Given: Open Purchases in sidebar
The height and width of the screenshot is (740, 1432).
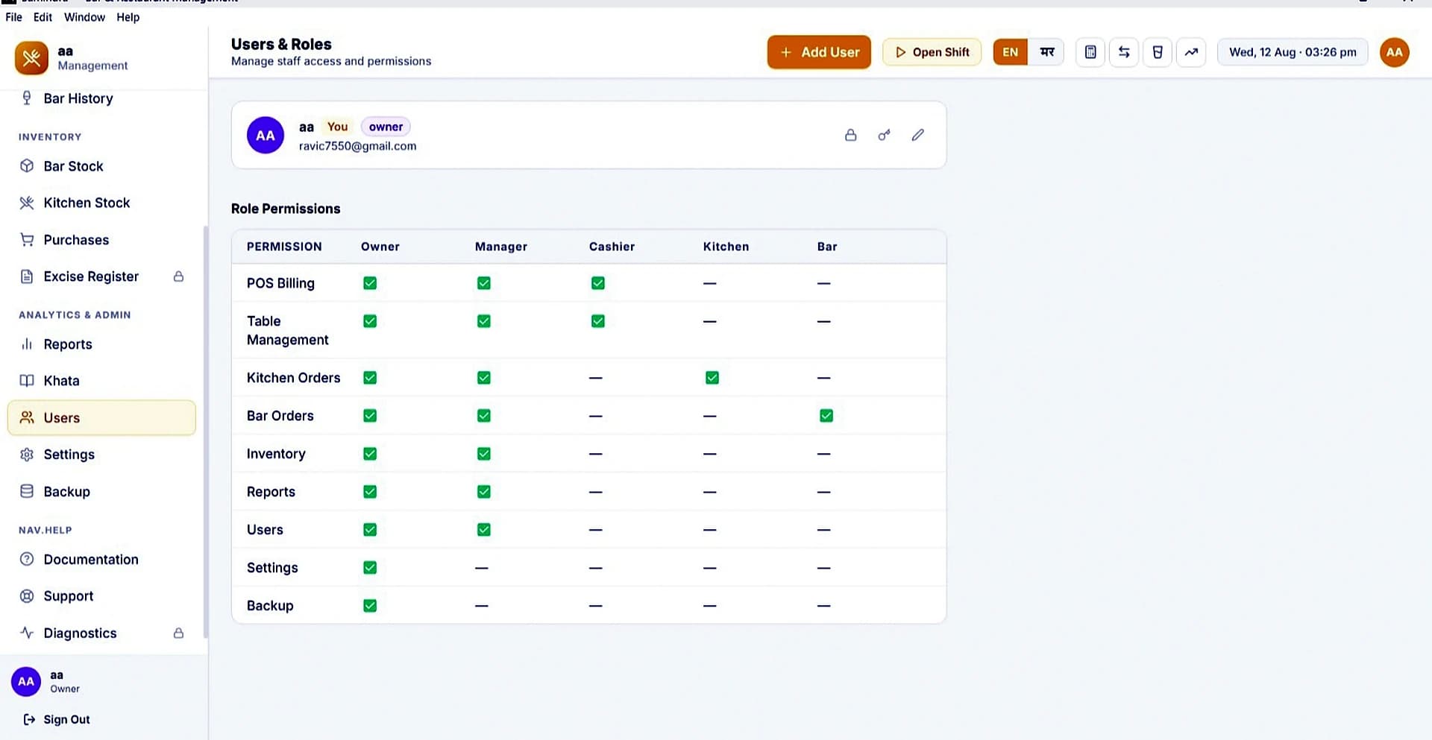Looking at the screenshot, I should click(x=101, y=240).
